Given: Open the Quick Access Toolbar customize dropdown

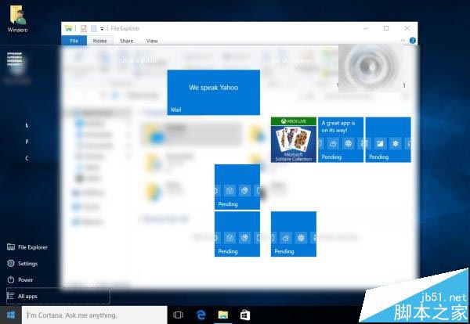Looking at the screenshot, I should pos(102,29).
